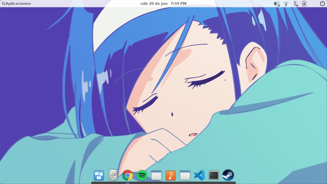Open the date and time calendar indicator
This screenshot has width=327, height=184.
(x=163, y=4)
